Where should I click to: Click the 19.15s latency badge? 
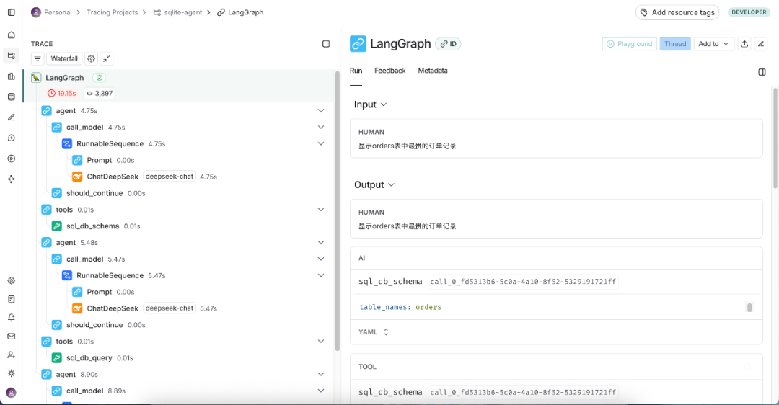pyautogui.click(x=62, y=93)
